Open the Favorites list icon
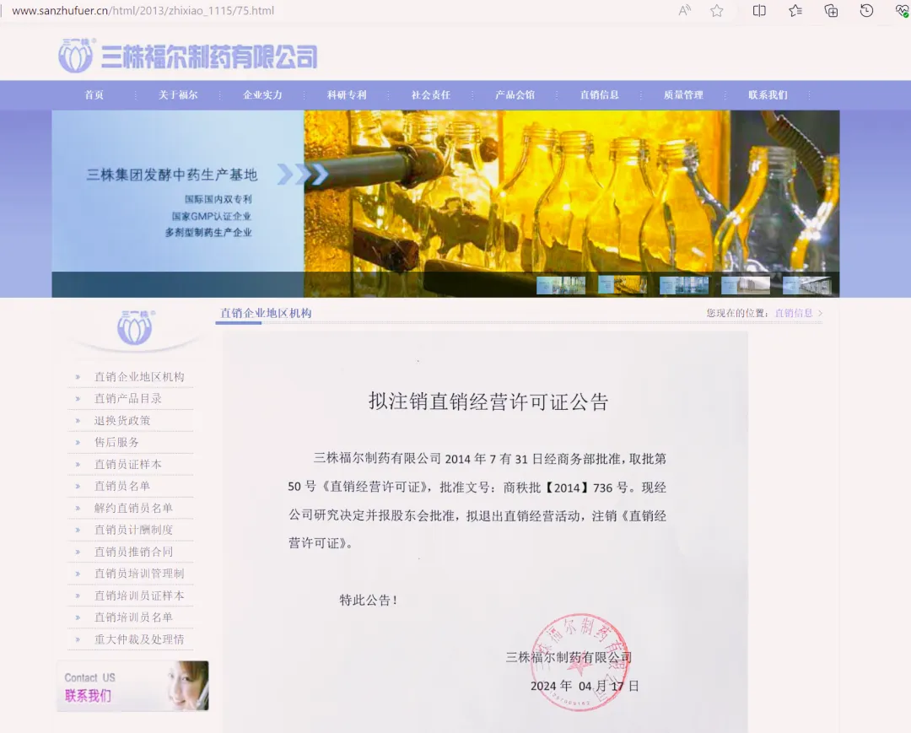Image resolution: width=911 pixels, height=733 pixels. click(x=795, y=10)
